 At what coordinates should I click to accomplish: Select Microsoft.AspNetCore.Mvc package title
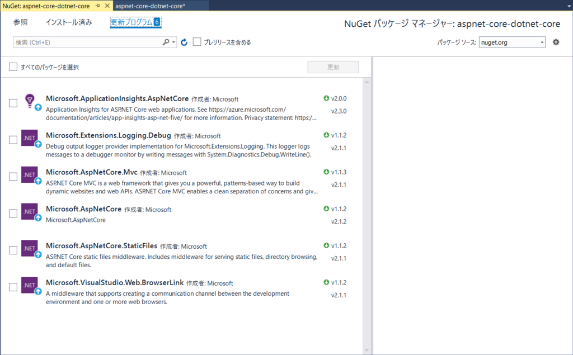91,172
